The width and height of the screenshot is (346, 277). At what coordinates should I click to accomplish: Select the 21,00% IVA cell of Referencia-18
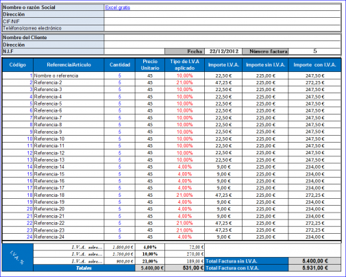coord(184,195)
